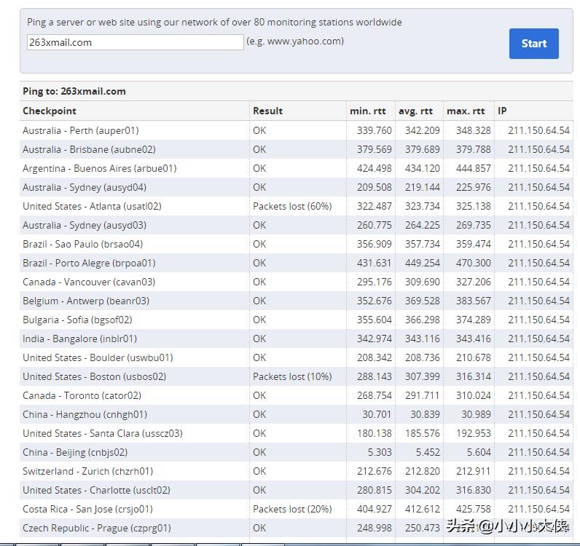
Task: Select the China - Hangzhou (cnhgh01) row
Action: 85,414
